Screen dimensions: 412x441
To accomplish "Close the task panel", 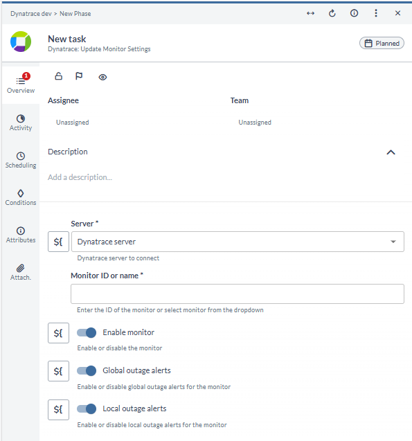I will tap(397, 13).
